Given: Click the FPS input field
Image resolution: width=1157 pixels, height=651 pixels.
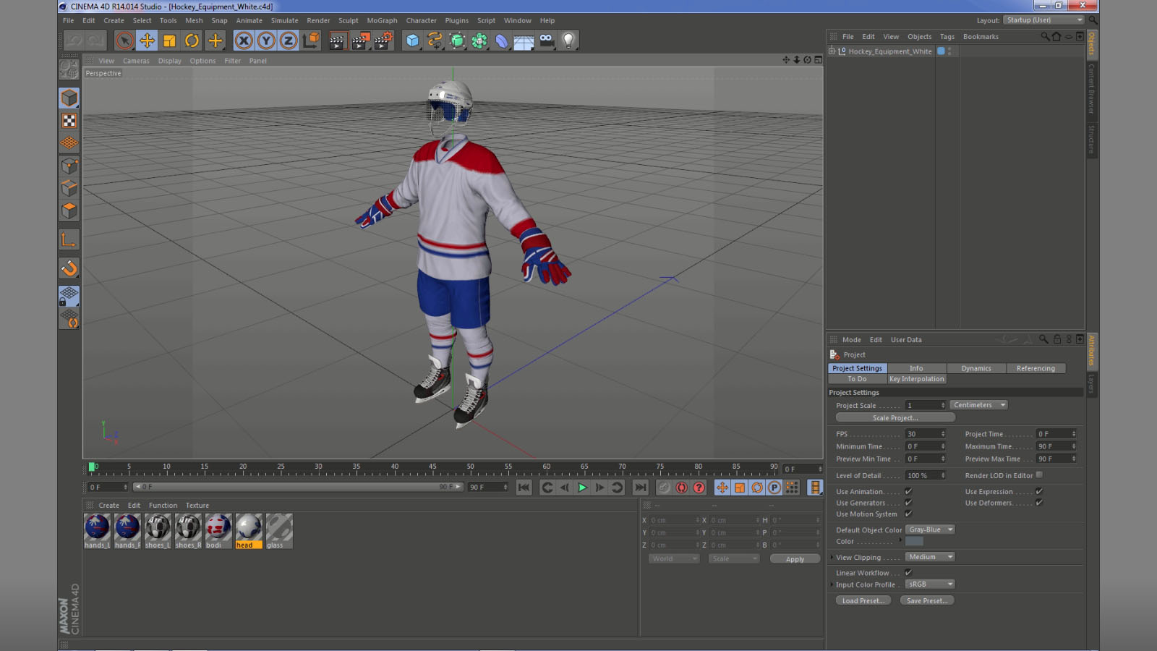Looking at the screenshot, I should tap(926, 434).
